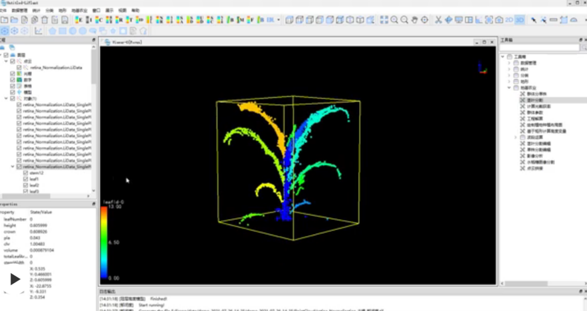Color points by intensity with the I icon
This screenshot has width=587, height=311.
pyautogui.click(x=88, y=20)
